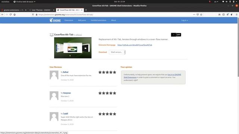Bookmark this page with the star icon

201,15
